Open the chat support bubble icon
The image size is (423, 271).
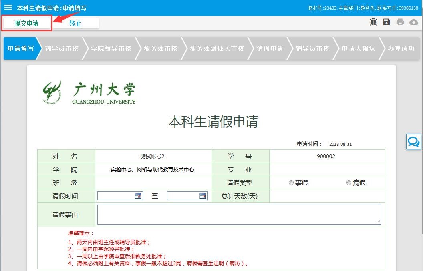tap(413, 142)
